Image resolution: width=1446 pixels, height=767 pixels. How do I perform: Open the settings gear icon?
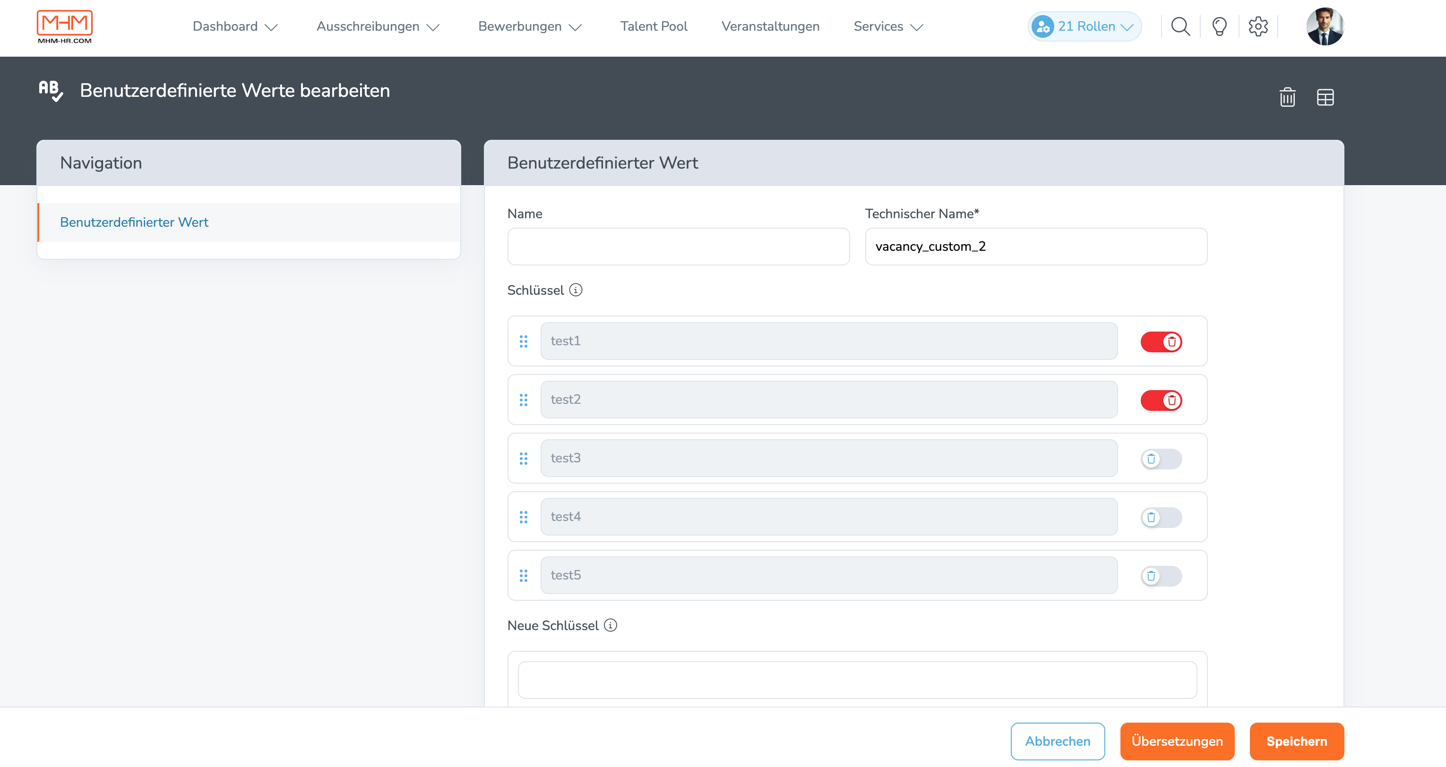(1258, 26)
